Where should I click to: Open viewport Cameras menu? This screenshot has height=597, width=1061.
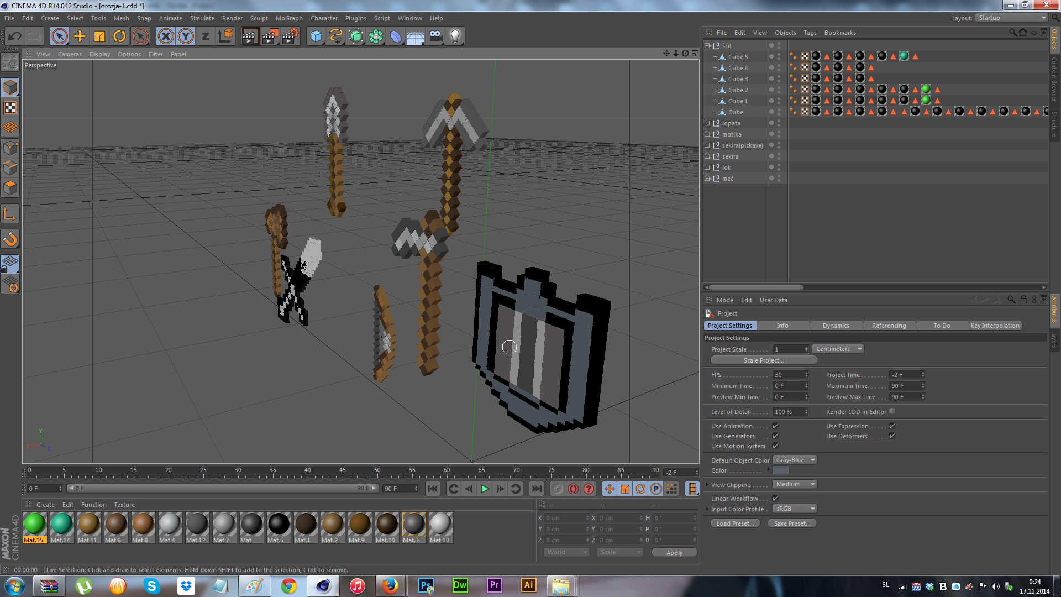(x=70, y=54)
